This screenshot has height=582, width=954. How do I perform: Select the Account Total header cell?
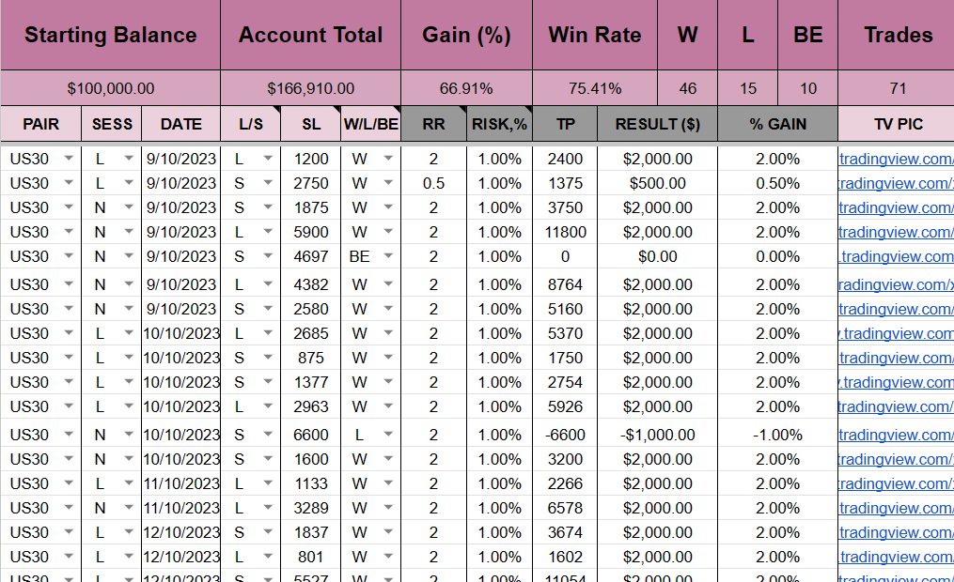[310, 35]
